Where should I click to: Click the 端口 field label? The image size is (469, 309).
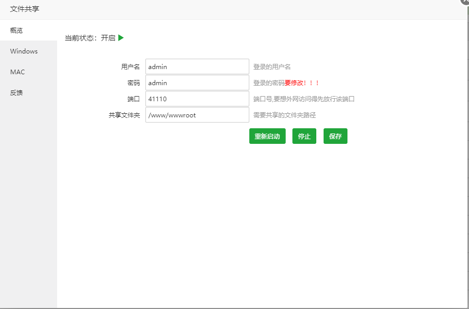[x=133, y=99]
